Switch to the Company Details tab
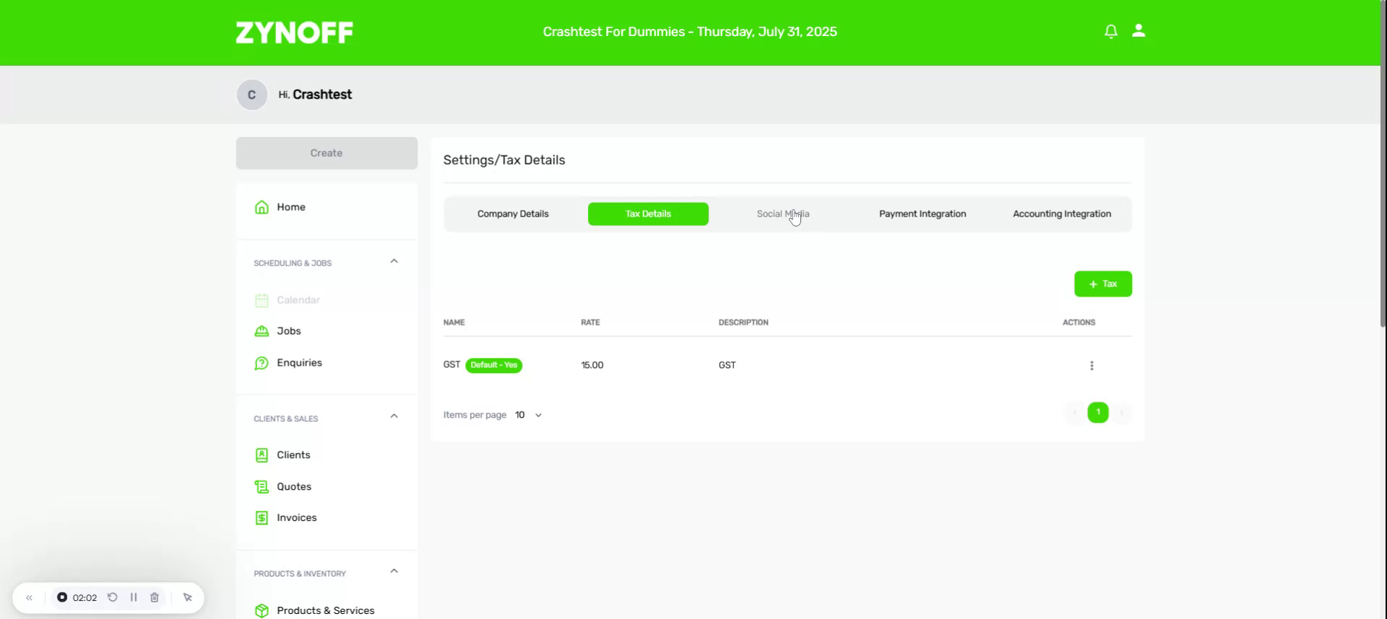This screenshot has width=1387, height=619. [513, 214]
